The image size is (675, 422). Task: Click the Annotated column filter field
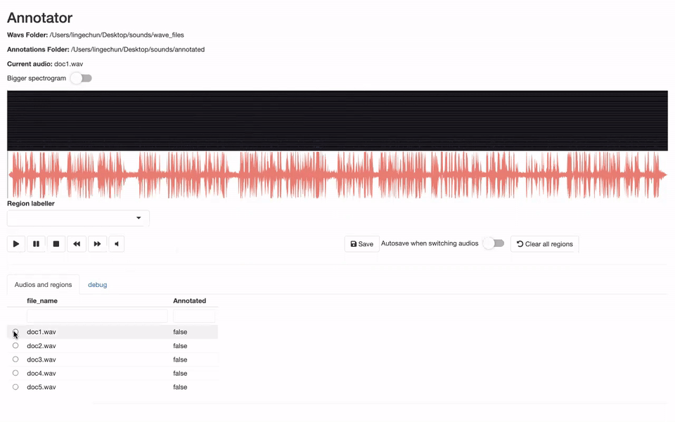(193, 316)
